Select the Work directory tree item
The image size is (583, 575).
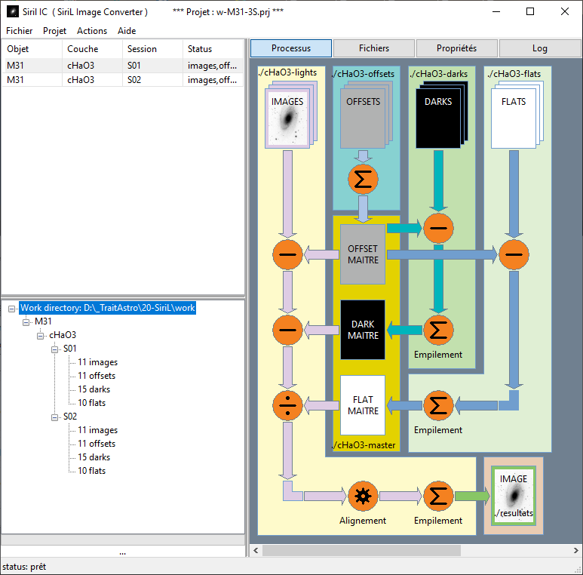107,308
